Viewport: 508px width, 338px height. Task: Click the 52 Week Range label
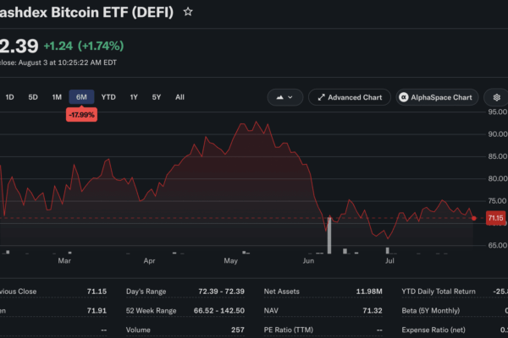point(151,311)
